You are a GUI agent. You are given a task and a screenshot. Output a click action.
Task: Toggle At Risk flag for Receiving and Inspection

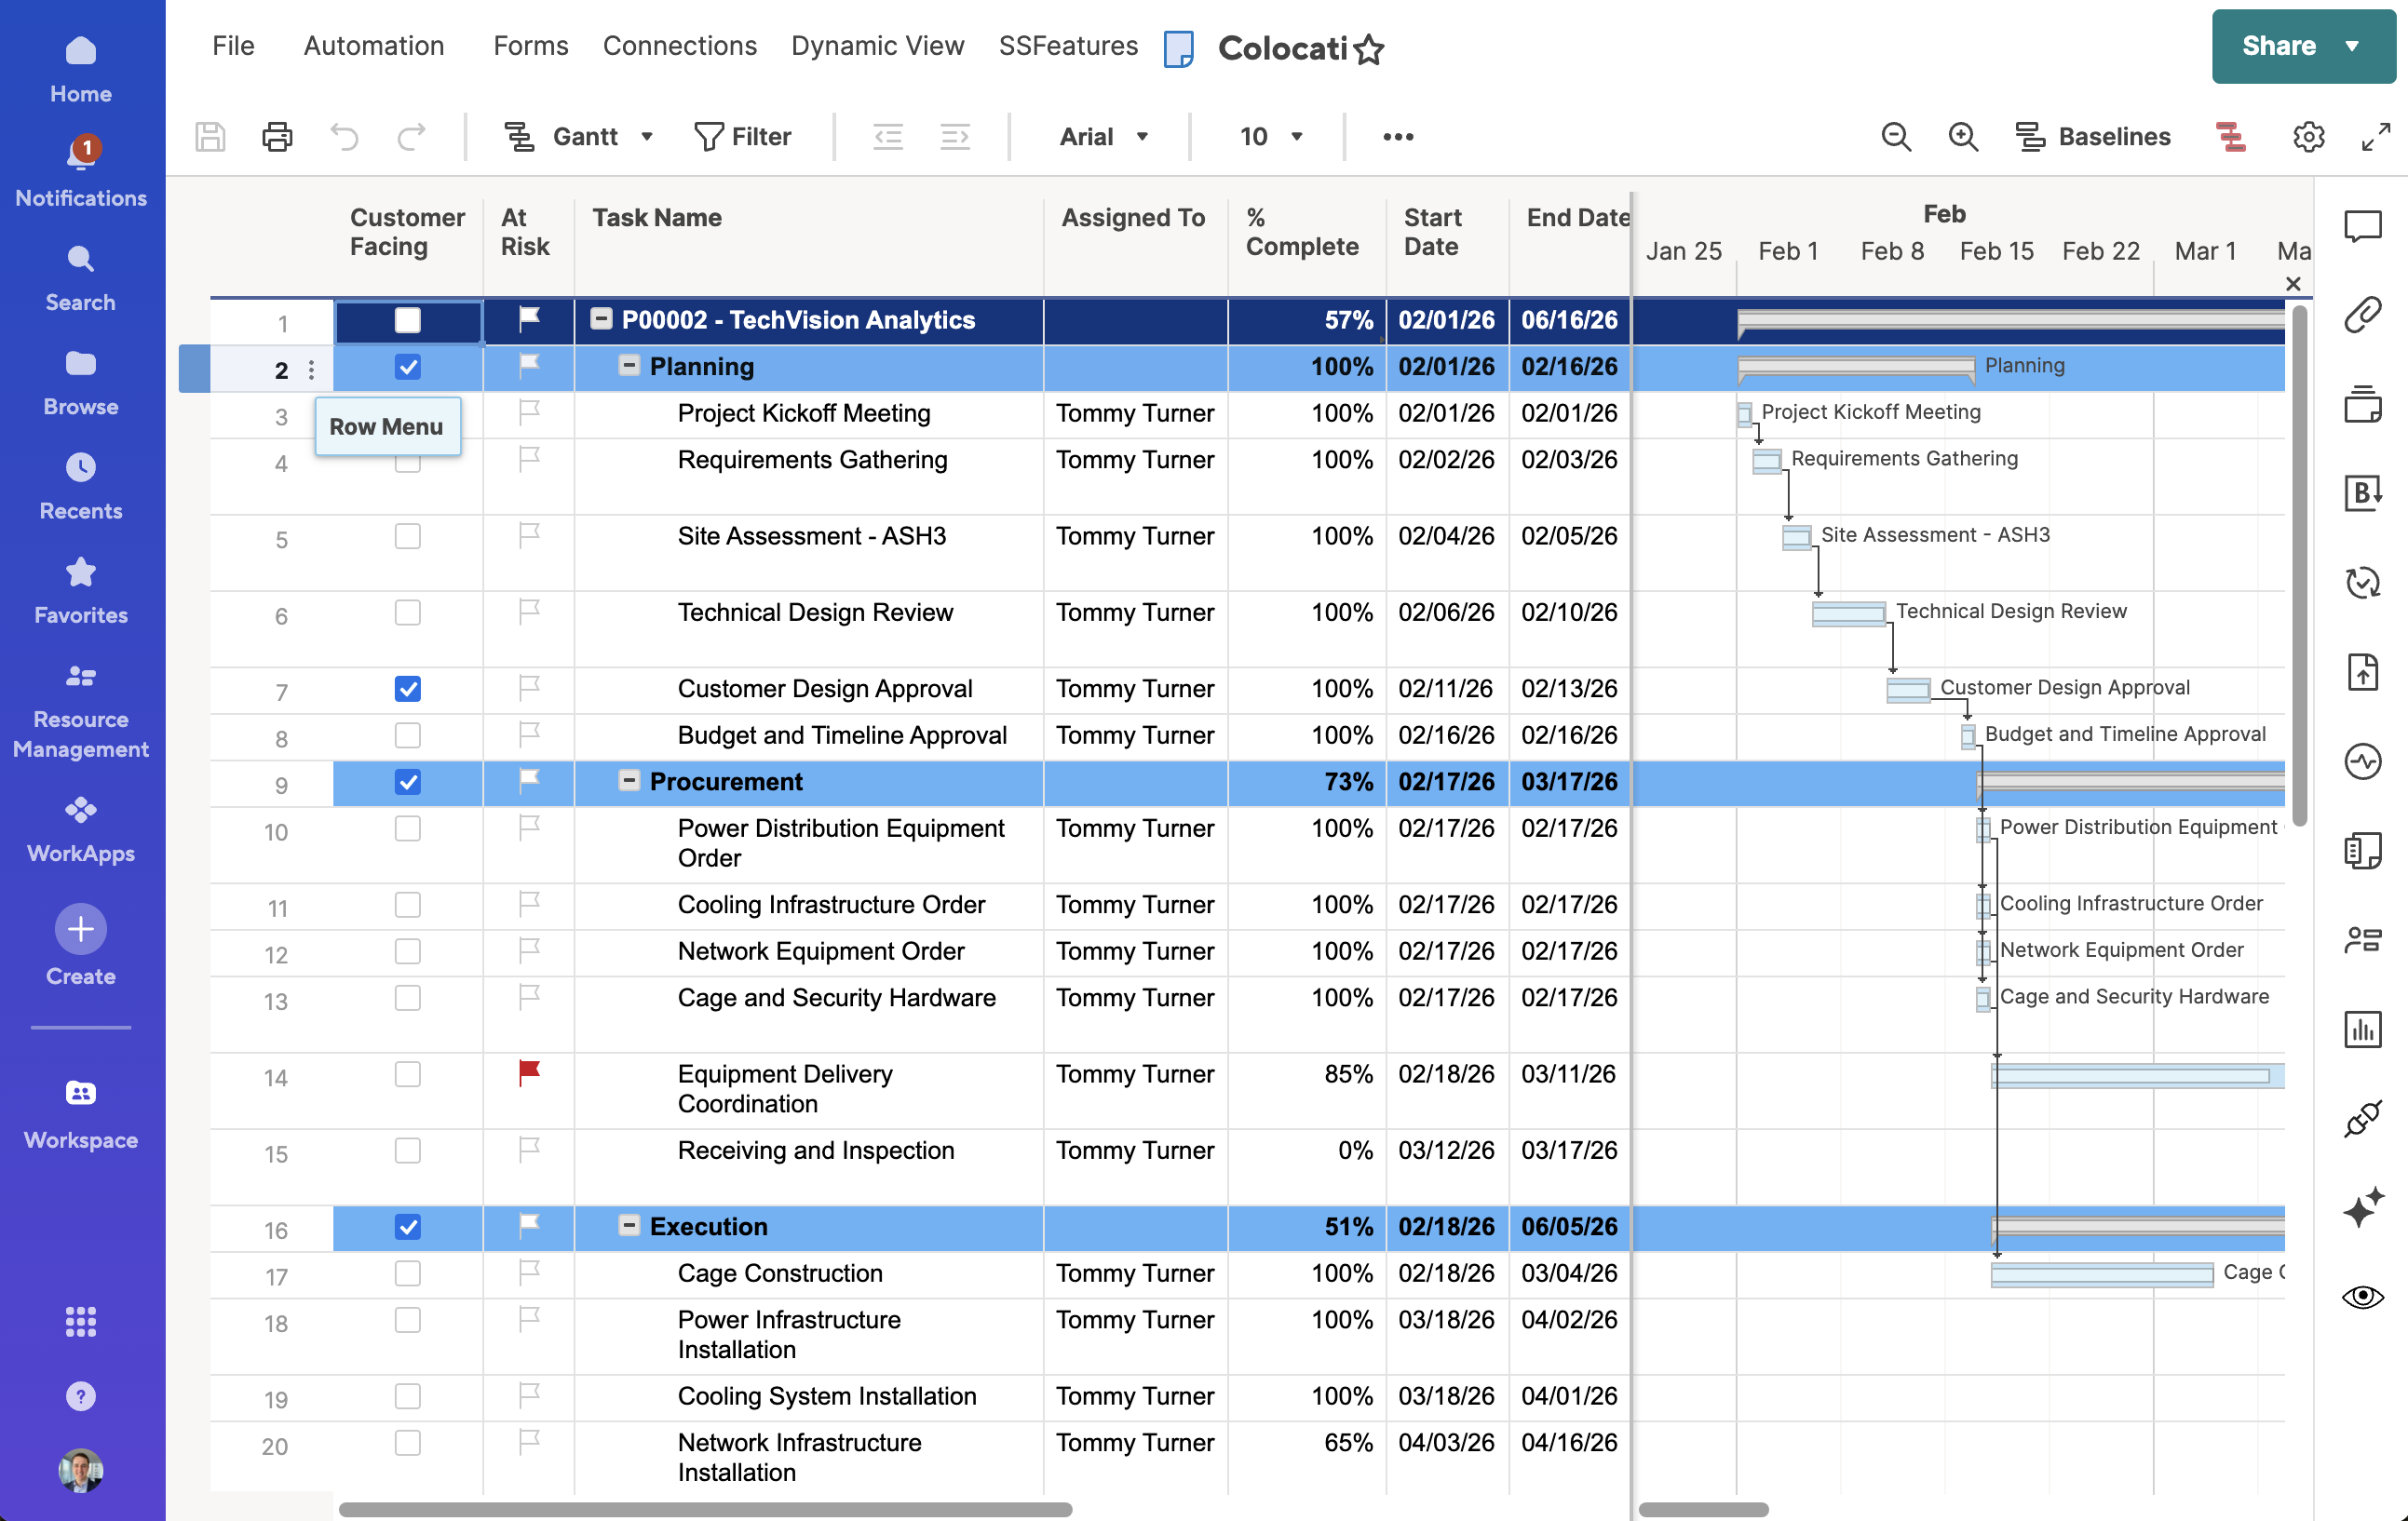[529, 1151]
